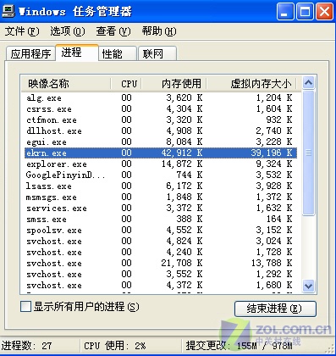This screenshot has width=336, height=356.
Task: Switch to the 应用程序 tab
Action: coord(30,53)
